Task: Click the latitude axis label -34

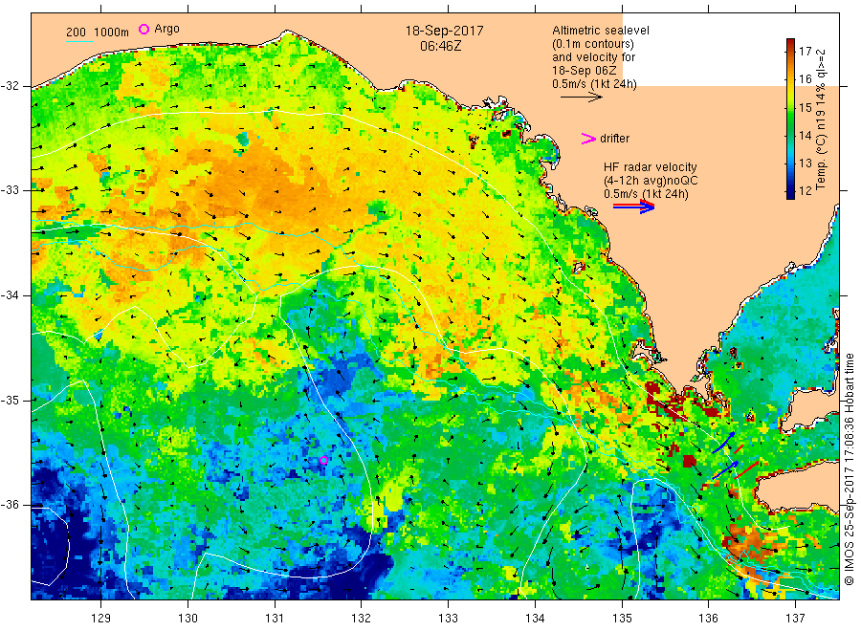Action: (10, 295)
